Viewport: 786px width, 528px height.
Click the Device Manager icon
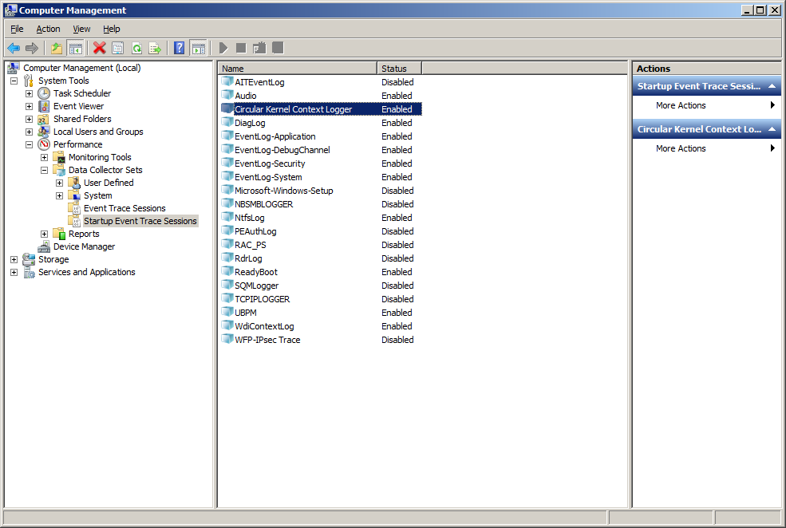tap(44, 246)
